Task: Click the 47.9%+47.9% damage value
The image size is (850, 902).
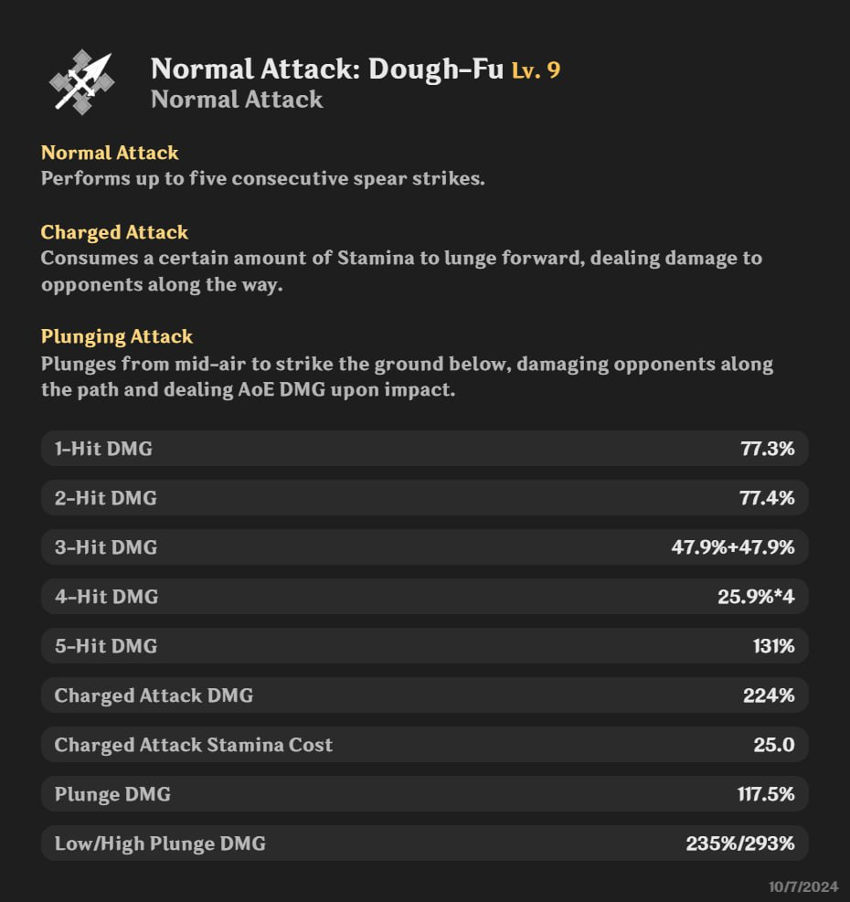Action: 732,547
